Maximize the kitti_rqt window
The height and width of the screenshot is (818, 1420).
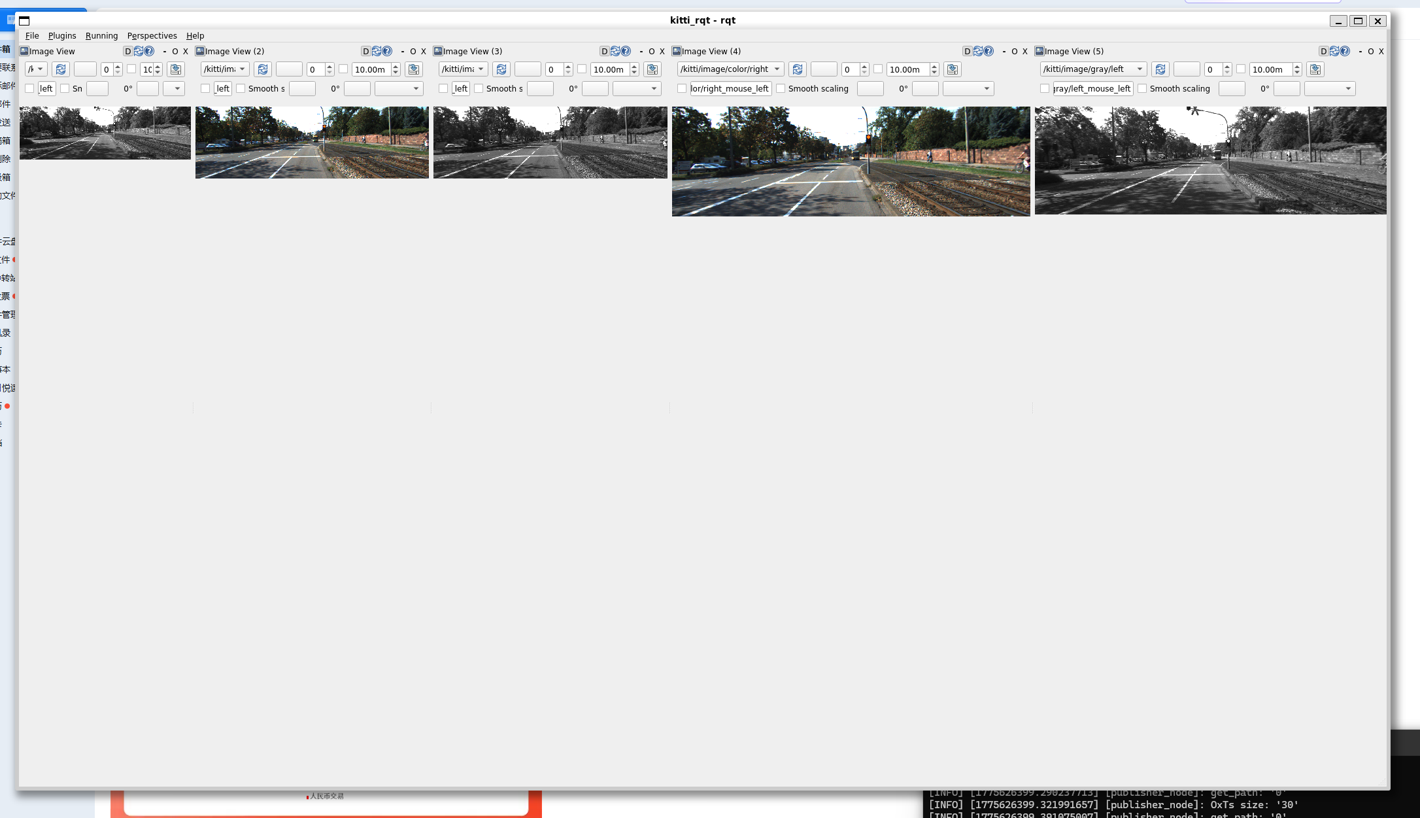coord(1358,21)
